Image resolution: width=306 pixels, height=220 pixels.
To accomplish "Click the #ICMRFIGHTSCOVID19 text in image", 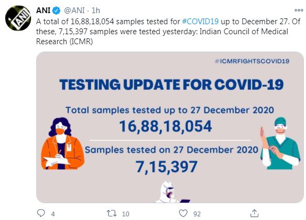I will tap(252, 61).
